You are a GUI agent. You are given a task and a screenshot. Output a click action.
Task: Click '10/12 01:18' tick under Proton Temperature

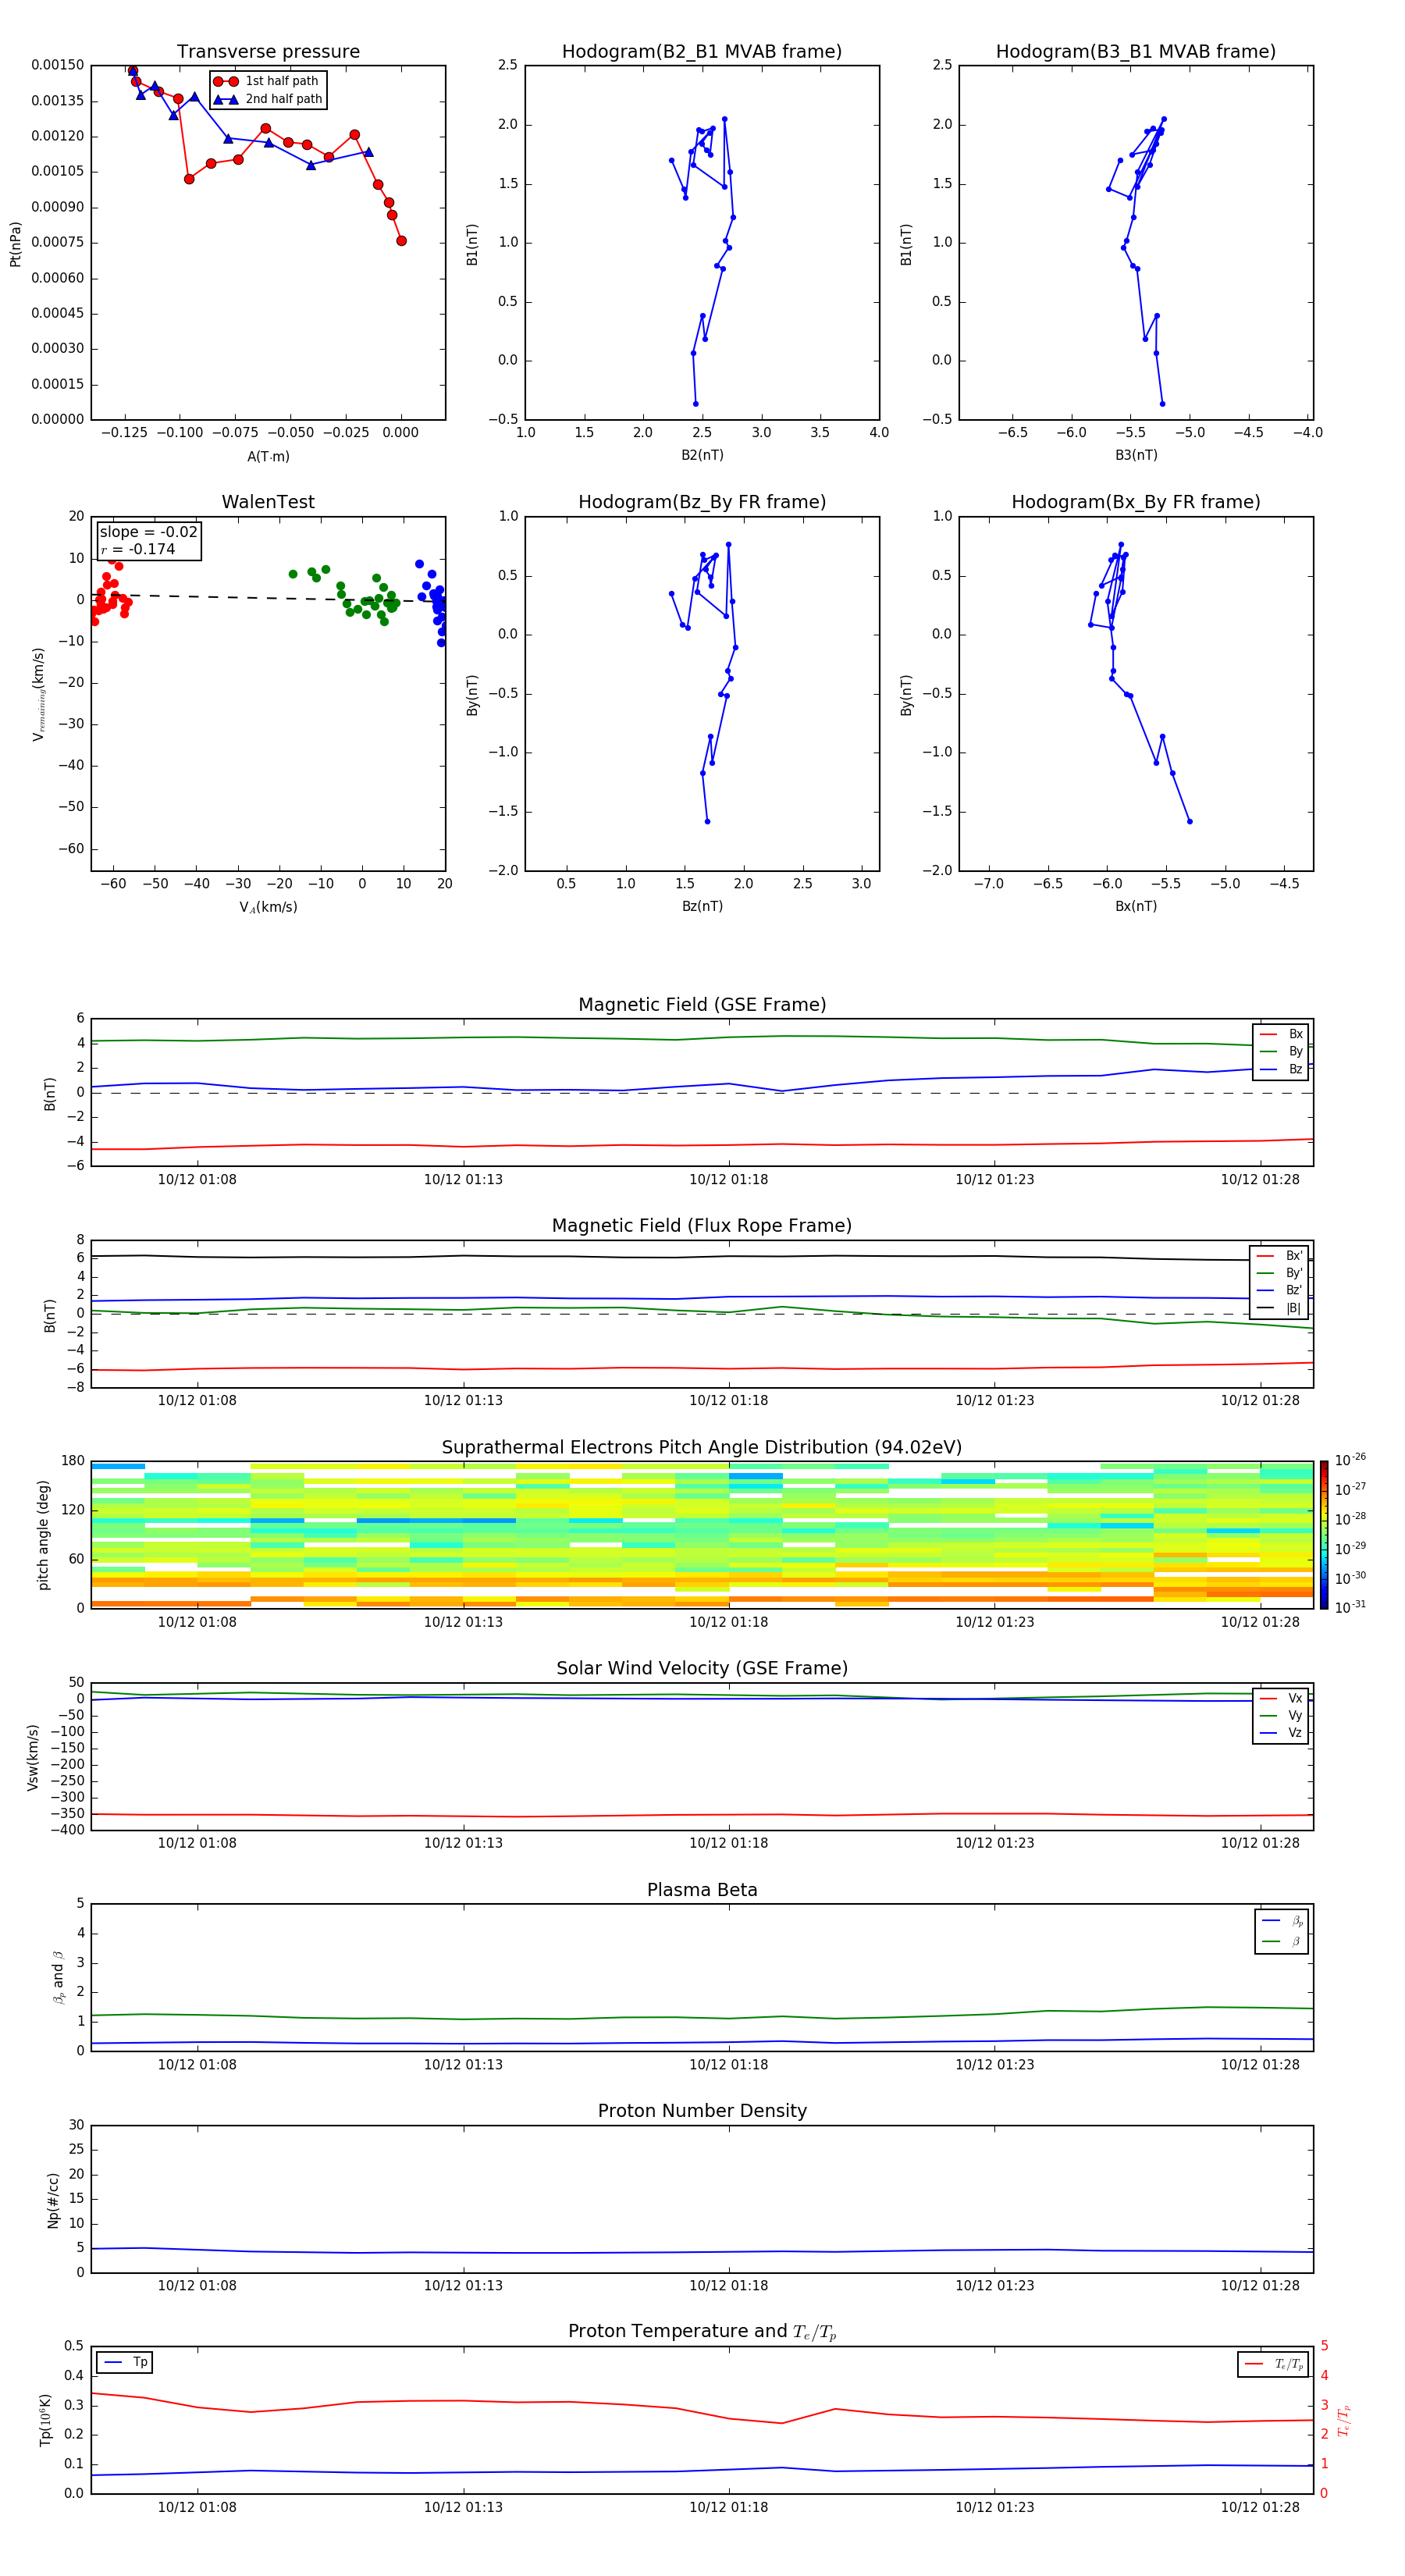[728, 2507]
